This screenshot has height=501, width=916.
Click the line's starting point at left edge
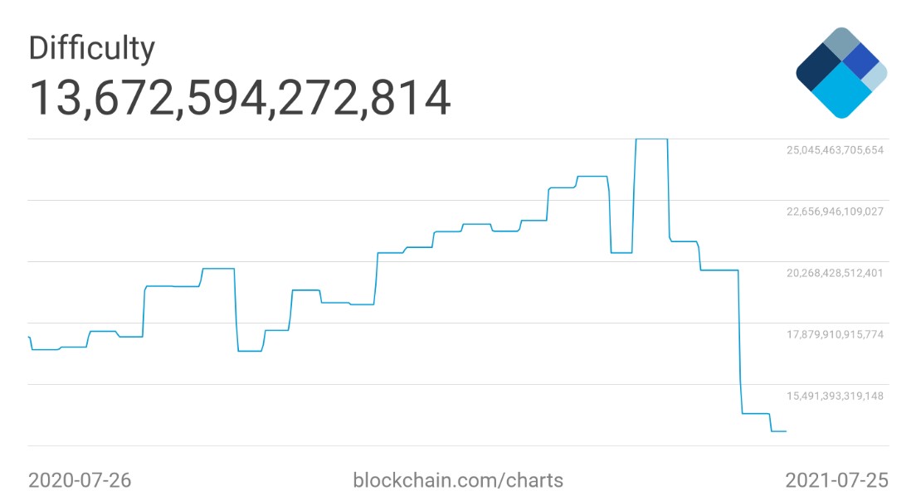tap(29, 337)
